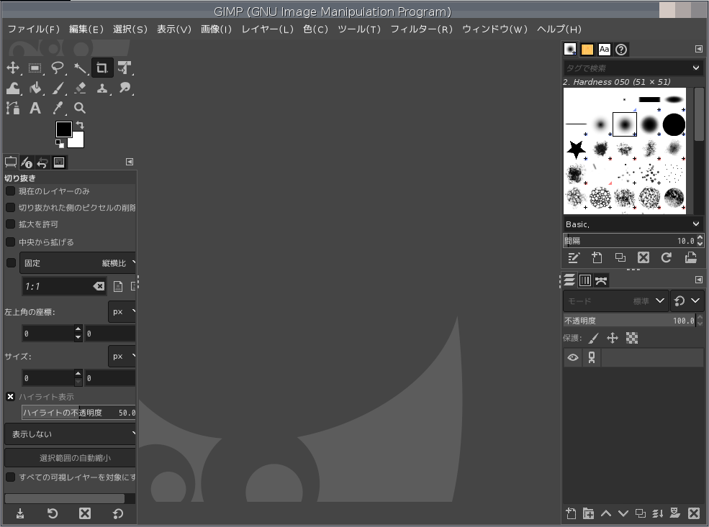Select the Clone stamp tool
709x527 pixels.
click(x=102, y=88)
